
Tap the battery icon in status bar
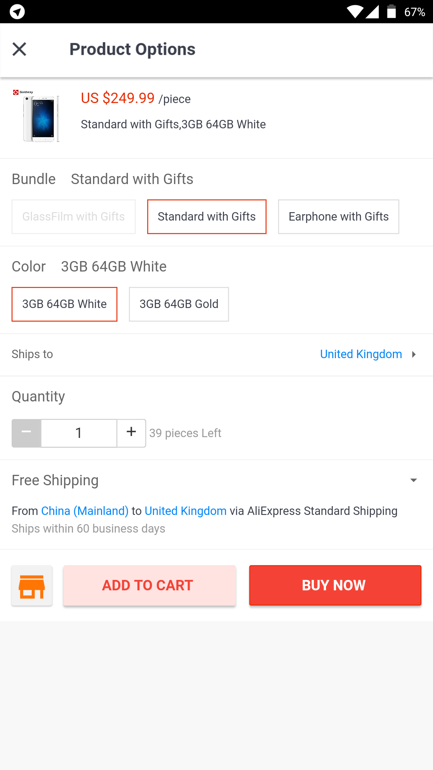(391, 12)
